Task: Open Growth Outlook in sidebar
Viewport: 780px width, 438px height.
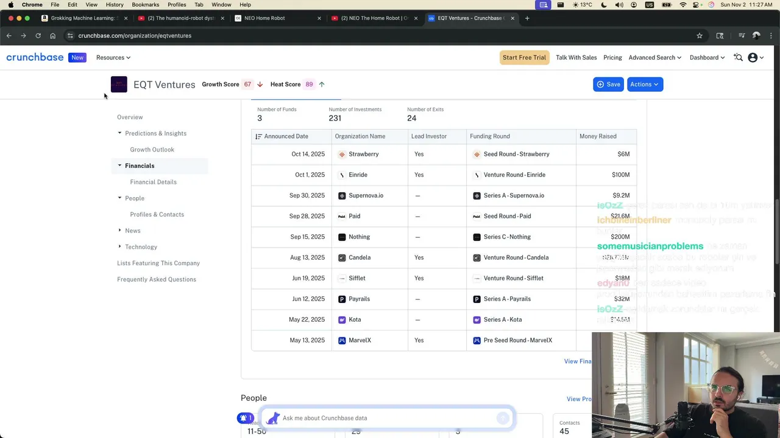Action: 152,150
